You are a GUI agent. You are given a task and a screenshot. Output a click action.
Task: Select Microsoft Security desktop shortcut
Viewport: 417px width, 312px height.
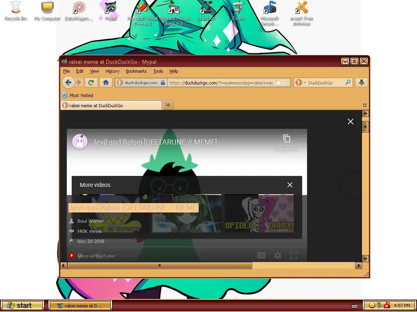tap(270, 13)
